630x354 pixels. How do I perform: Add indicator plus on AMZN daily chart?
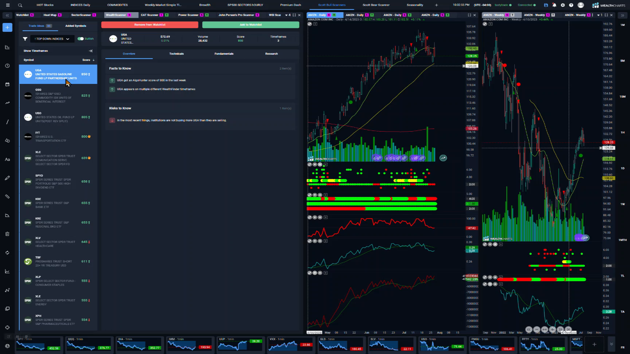pyautogui.click(x=315, y=24)
